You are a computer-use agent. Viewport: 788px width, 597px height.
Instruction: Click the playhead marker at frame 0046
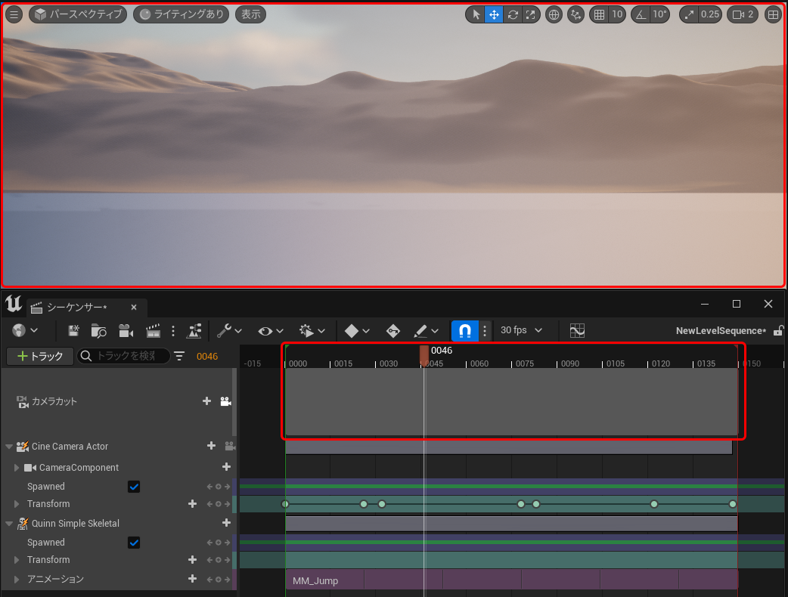coord(424,353)
